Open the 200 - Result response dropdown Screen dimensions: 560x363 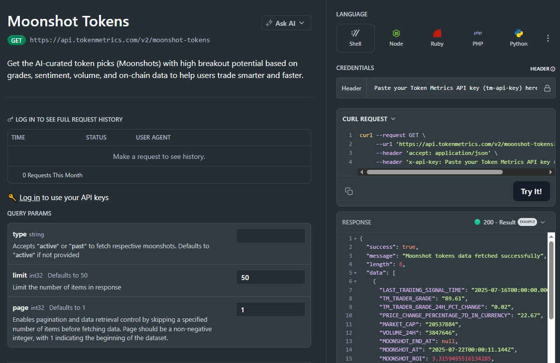pyautogui.click(x=543, y=222)
